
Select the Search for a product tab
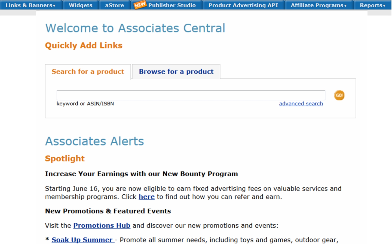pyautogui.click(x=88, y=72)
